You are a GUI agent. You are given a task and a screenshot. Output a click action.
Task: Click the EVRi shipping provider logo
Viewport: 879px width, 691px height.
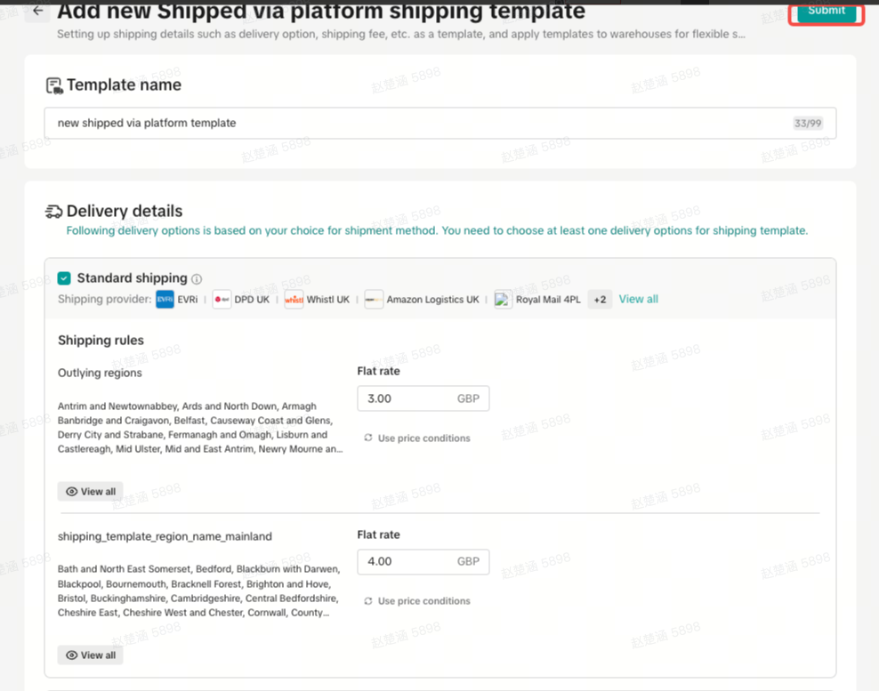pos(165,300)
